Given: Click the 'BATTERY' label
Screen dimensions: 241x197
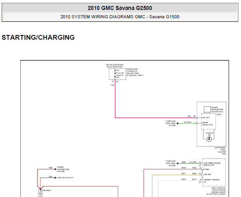Looking at the screenshot, I should pos(47,190).
